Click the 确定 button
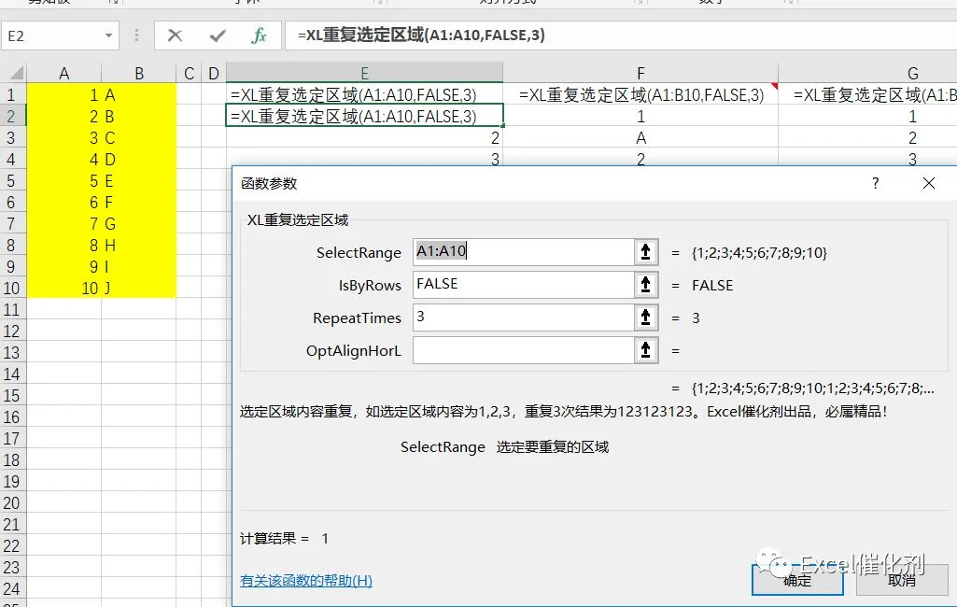The height and width of the screenshot is (607, 957). click(797, 580)
